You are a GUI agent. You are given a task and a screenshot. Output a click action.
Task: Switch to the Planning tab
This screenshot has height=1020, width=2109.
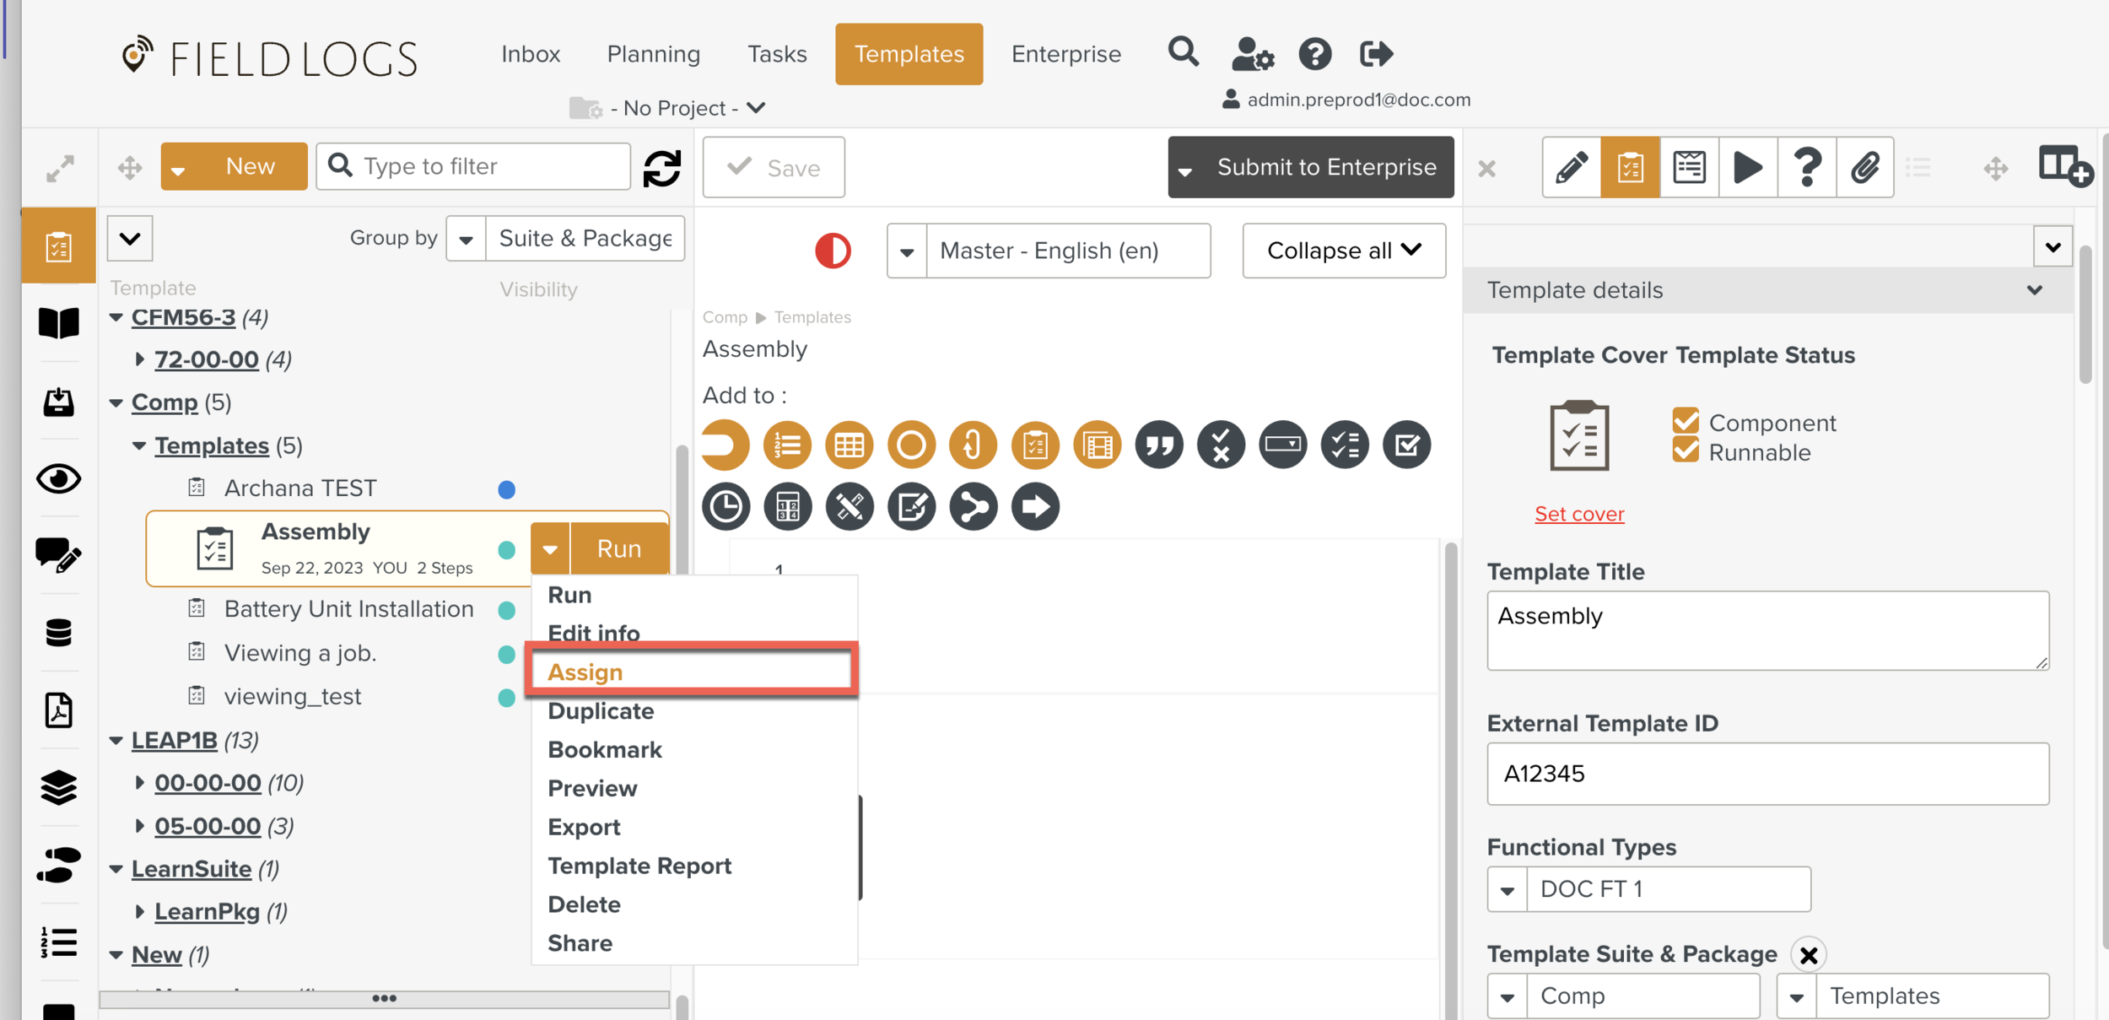653,54
